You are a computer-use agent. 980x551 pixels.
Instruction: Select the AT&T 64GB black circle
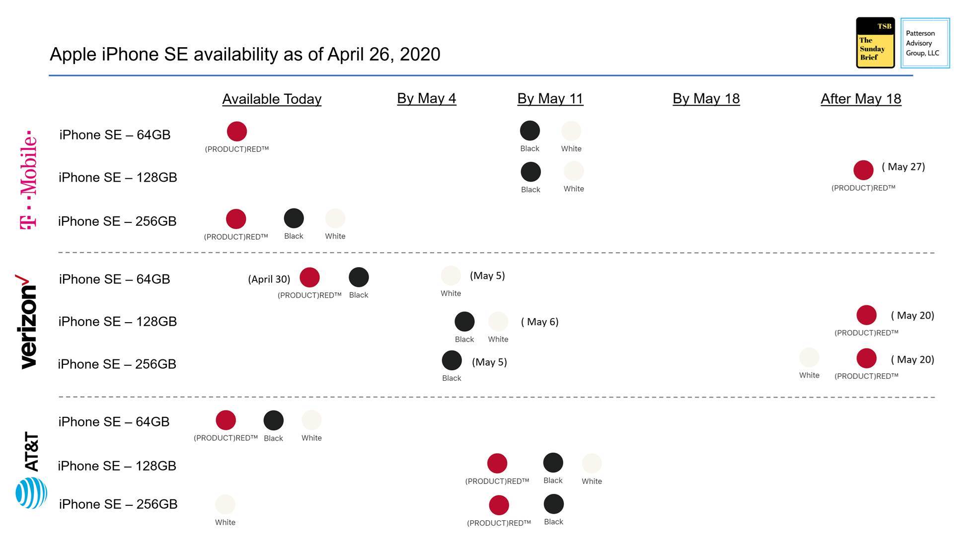(273, 420)
